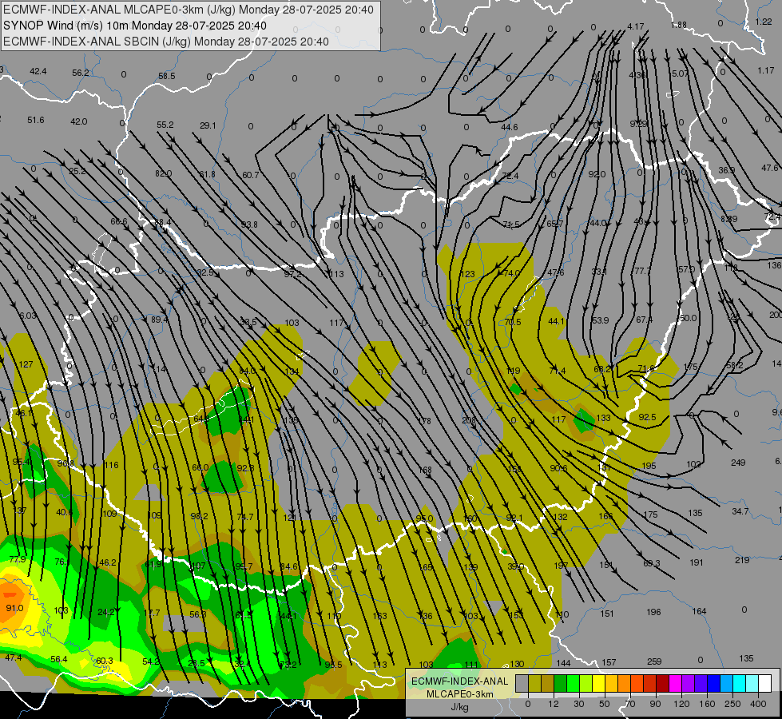The image size is (782, 719).
Task: Click the 73.2 map value
Action: click(x=288, y=664)
